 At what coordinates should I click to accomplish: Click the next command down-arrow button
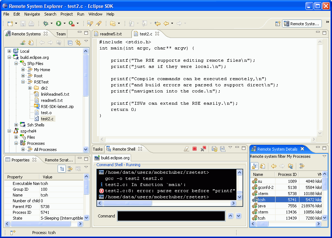(x=239, y=216)
